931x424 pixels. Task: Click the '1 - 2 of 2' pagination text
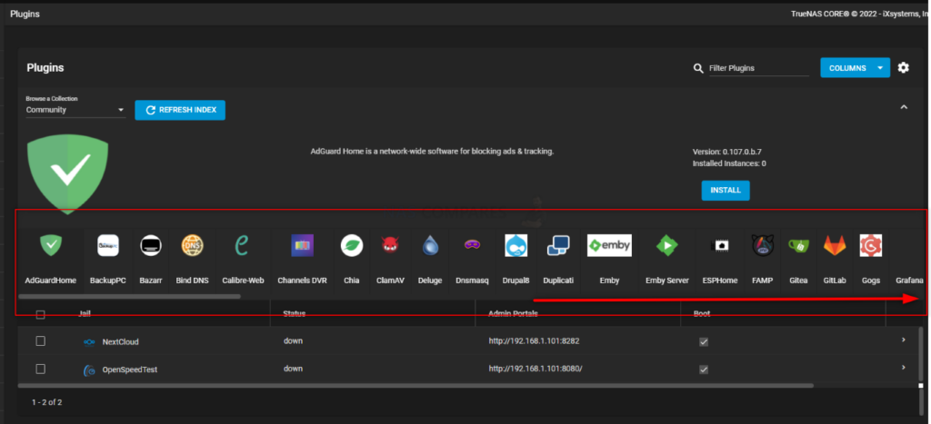tap(47, 402)
